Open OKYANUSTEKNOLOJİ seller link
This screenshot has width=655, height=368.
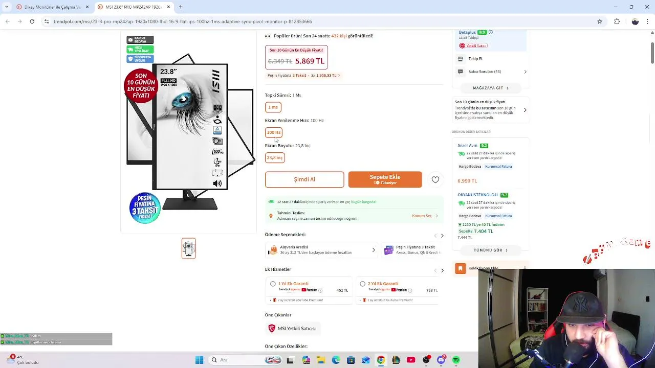[477, 195]
